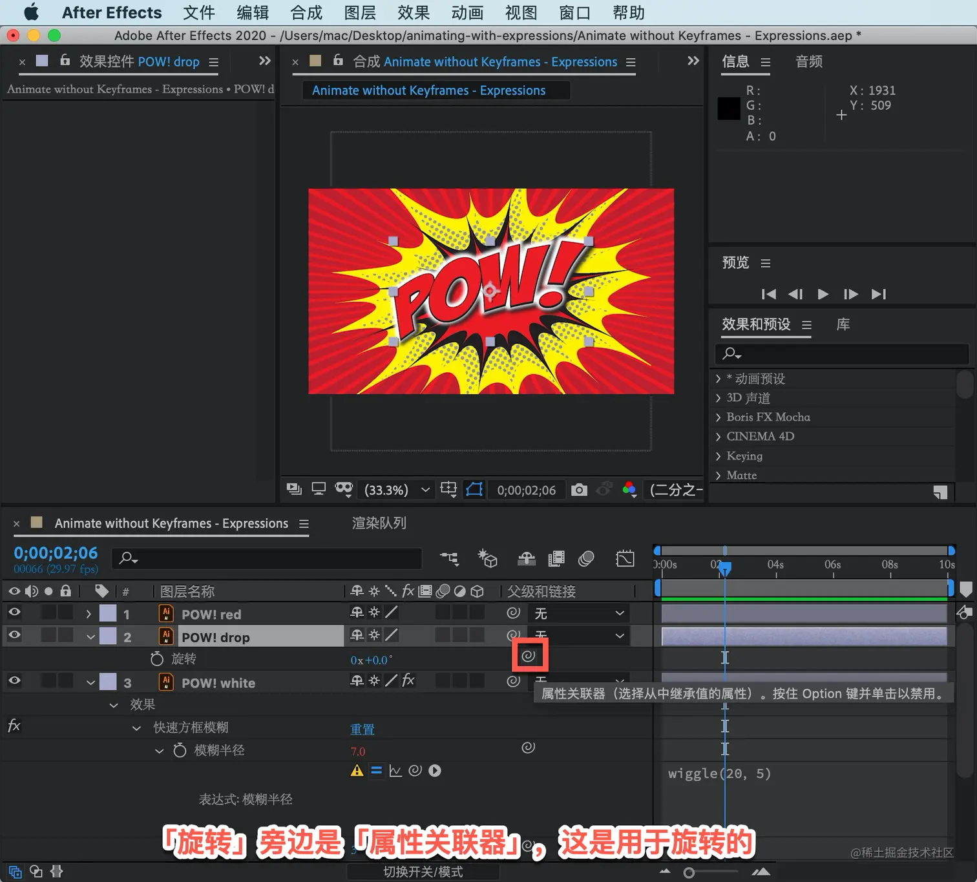Screen dimensions: 977x882
Task: Enable the Motion Blur timeline button
Action: pyautogui.click(x=587, y=558)
